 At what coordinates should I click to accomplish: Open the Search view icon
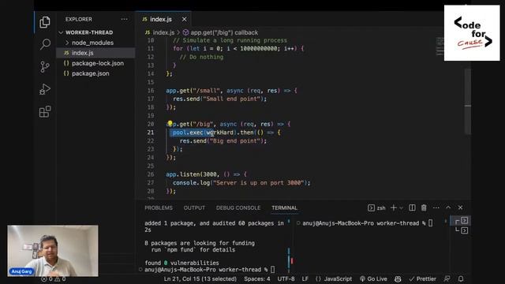[x=45, y=44]
